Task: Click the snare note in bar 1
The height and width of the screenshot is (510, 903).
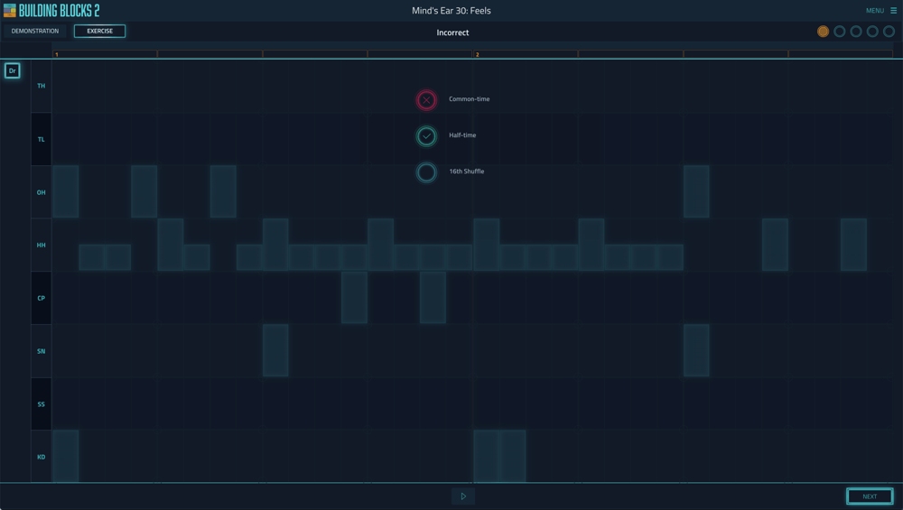Action: coord(275,350)
